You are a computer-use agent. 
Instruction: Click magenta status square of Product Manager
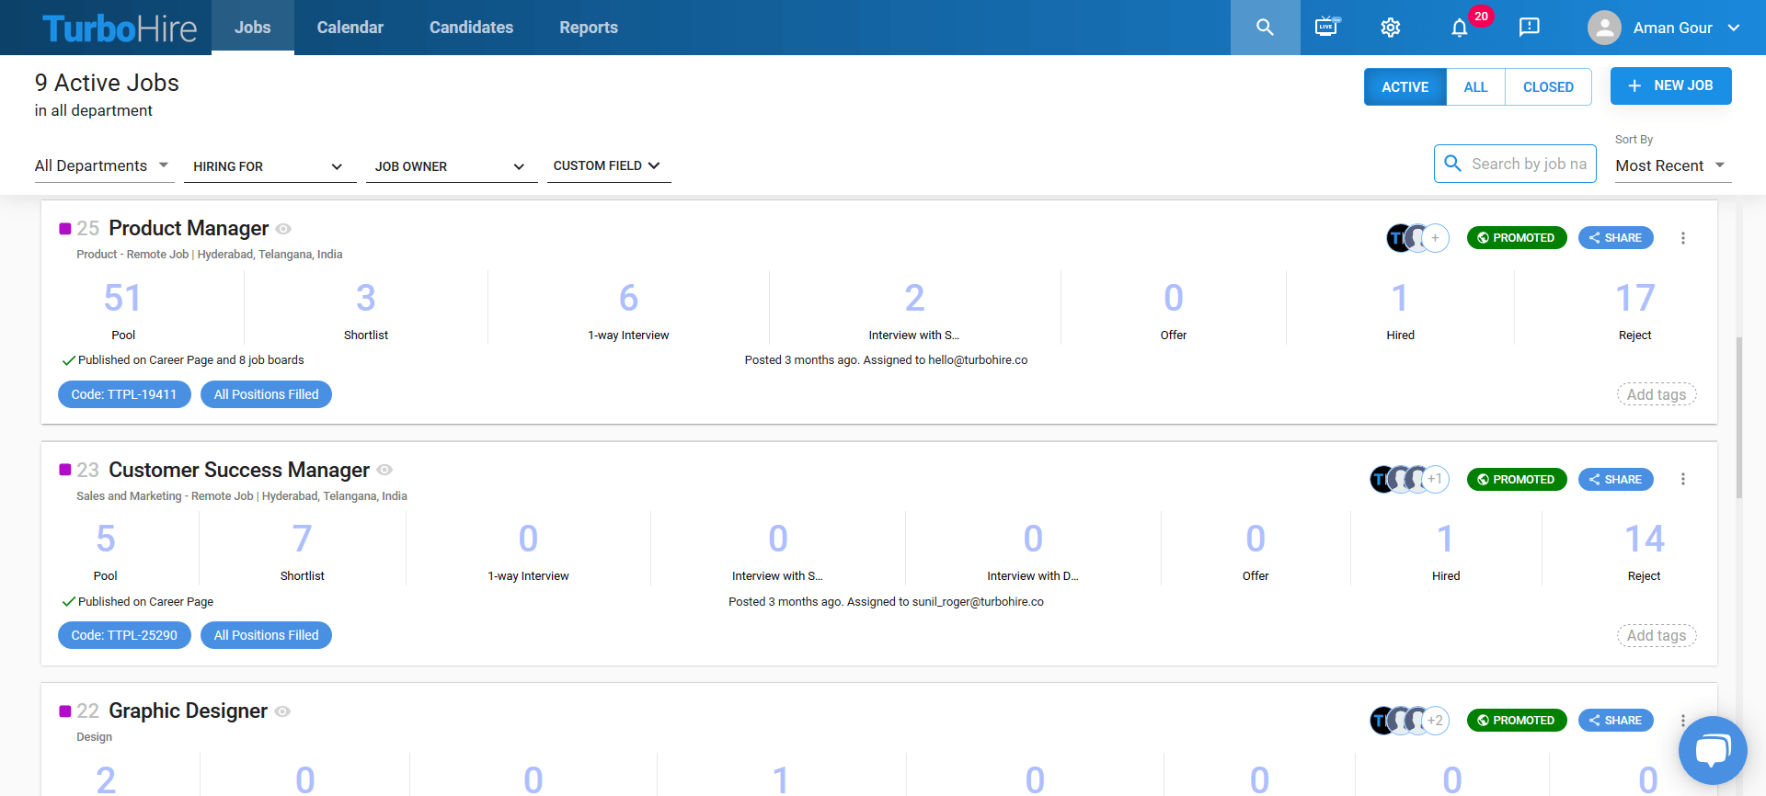[65, 228]
